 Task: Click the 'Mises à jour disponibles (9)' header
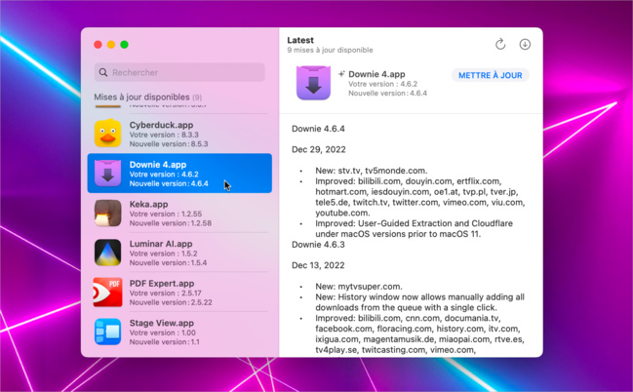147,97
